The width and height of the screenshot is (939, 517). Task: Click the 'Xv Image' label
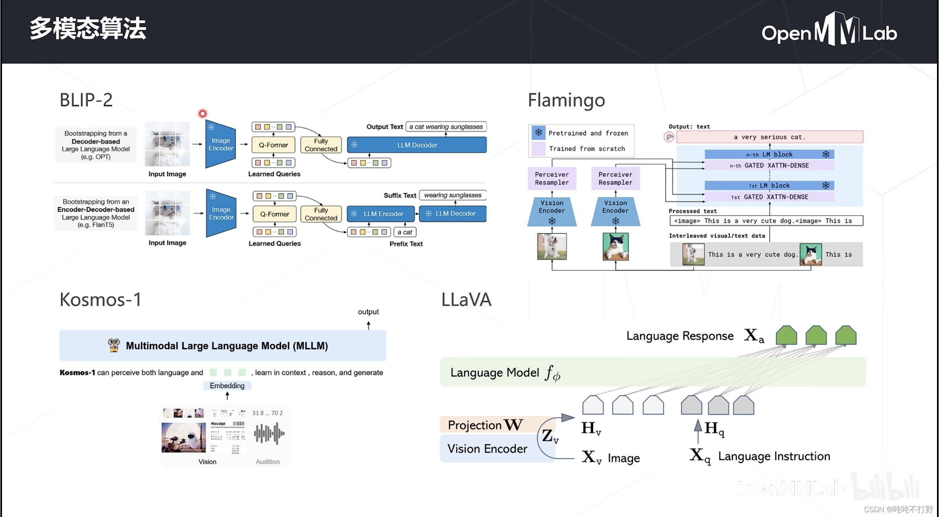click(611, 457)
